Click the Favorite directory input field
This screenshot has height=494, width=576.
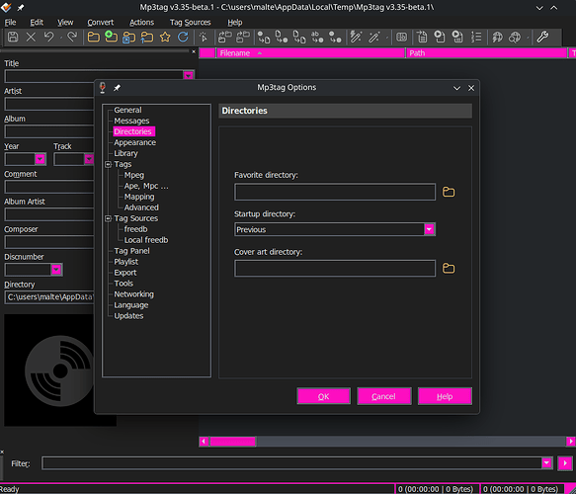pyautogui.click(x=335, y=192)
